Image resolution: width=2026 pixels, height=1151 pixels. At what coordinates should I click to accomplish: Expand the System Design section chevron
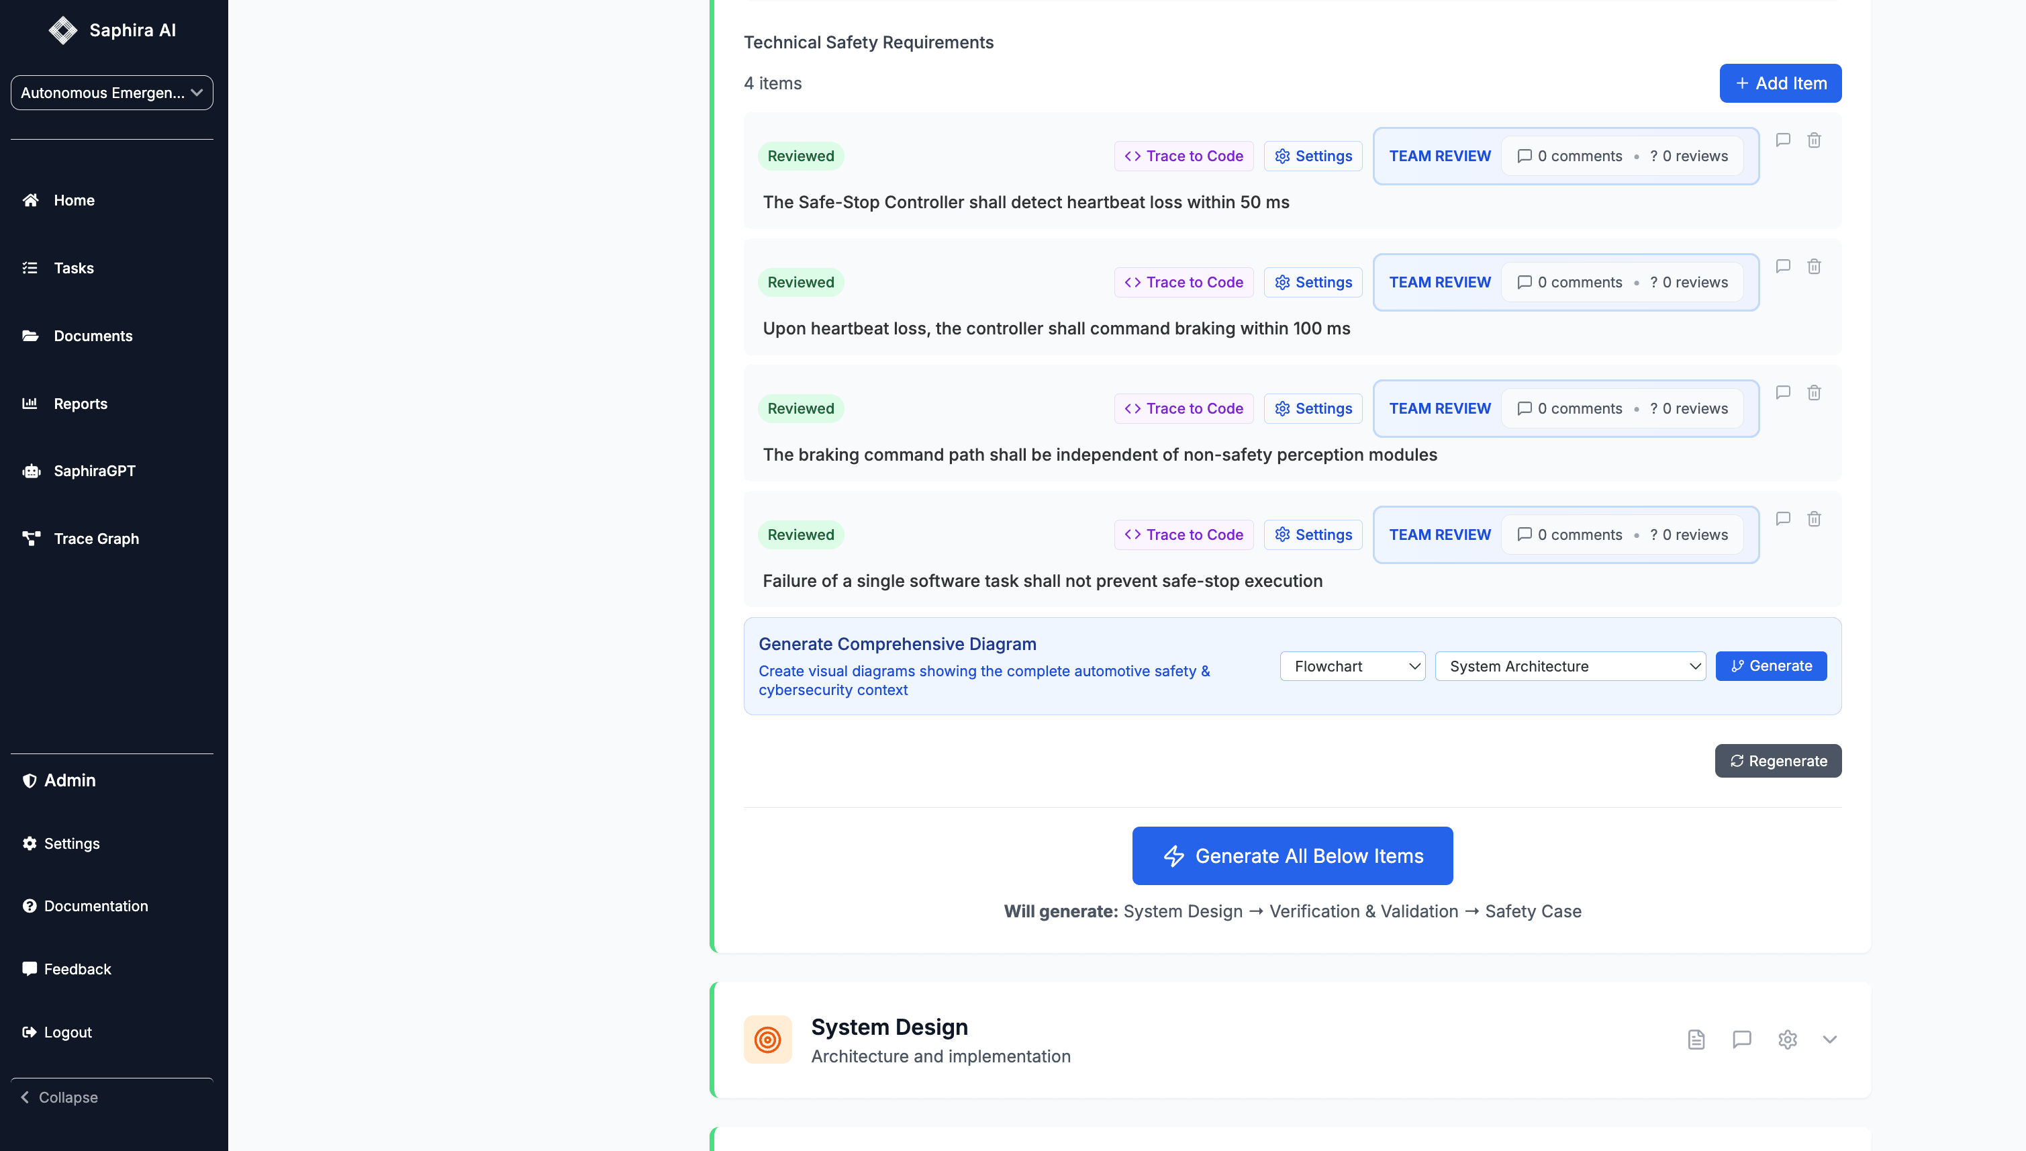(1829, 1040)
